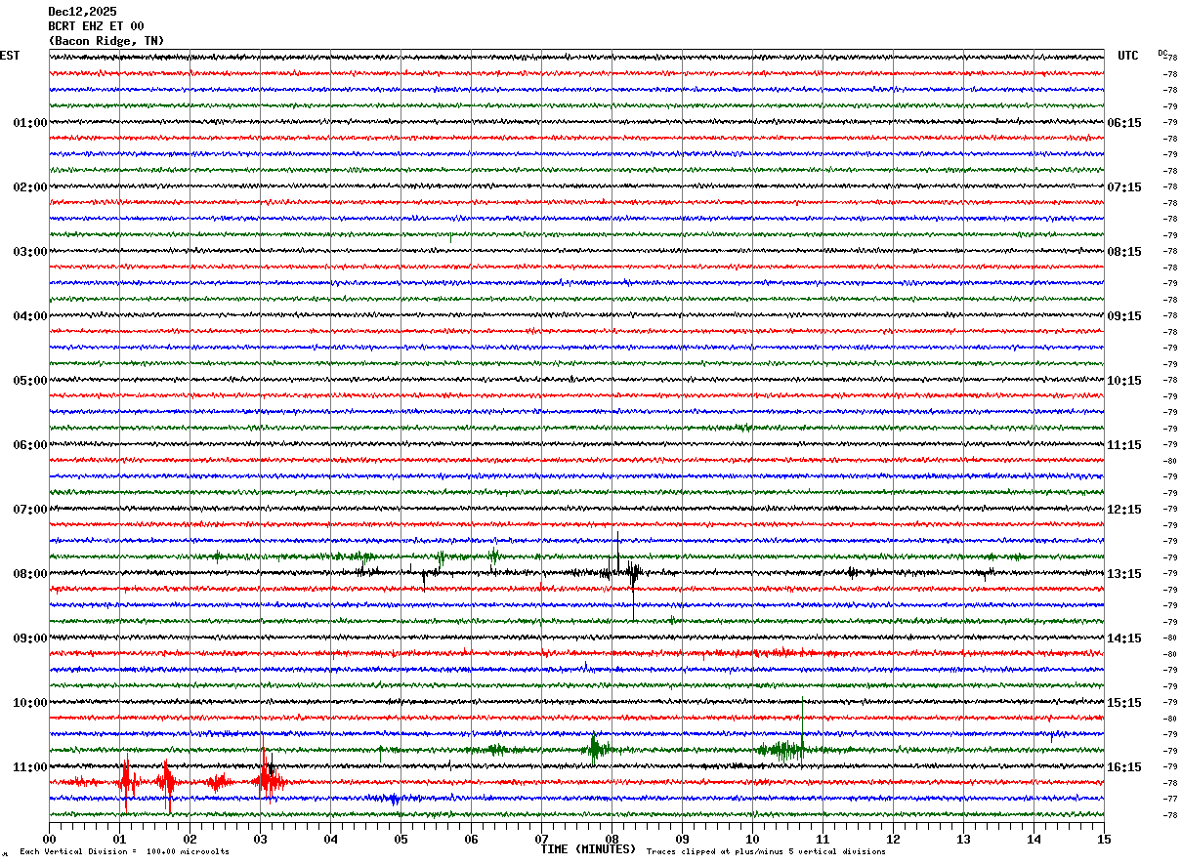Click minute tick 04 on the bottom axis

[330, 839]
